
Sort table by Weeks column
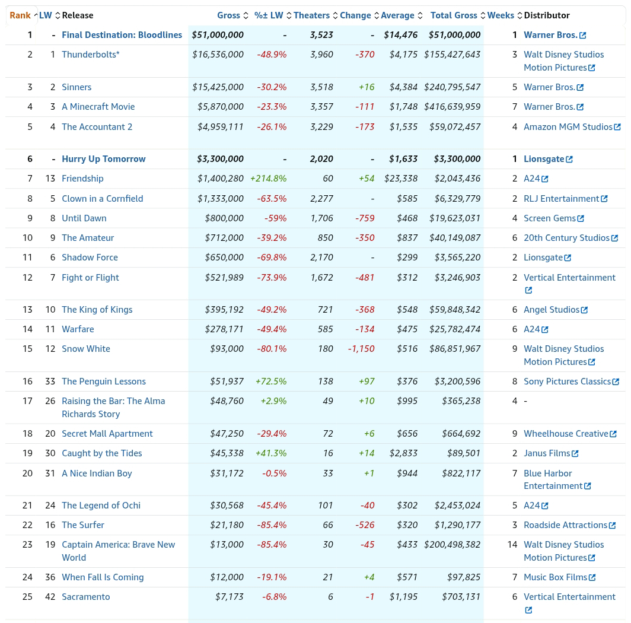[x=505, y=15]
